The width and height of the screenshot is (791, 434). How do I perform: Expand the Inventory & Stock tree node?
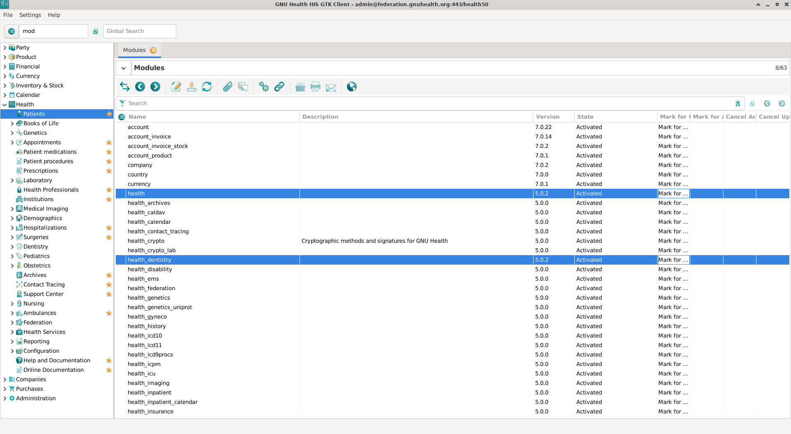click(5, 85)
